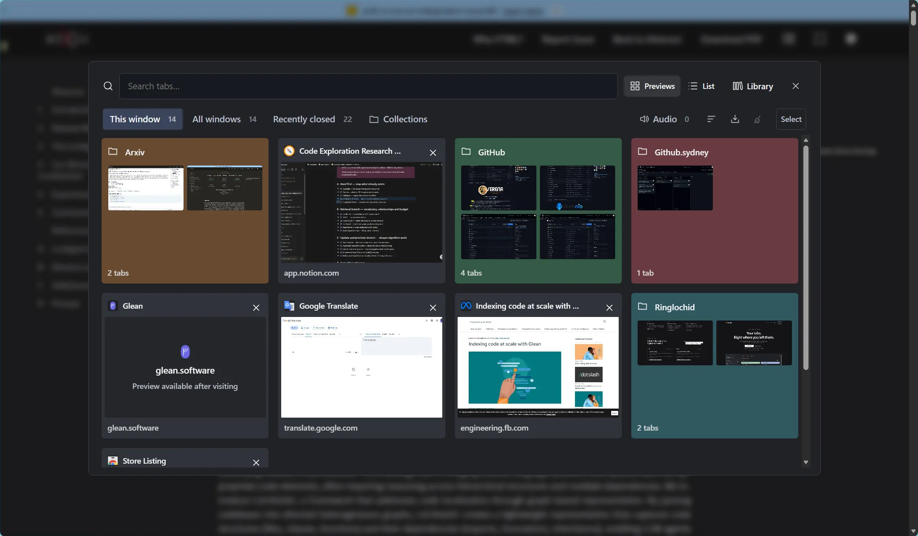Open the sort options icon
Viewport: 918px width, 536px height.
coord(711,119)
